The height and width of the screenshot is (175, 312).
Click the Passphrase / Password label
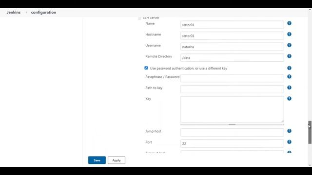click(x=162, y=77)
